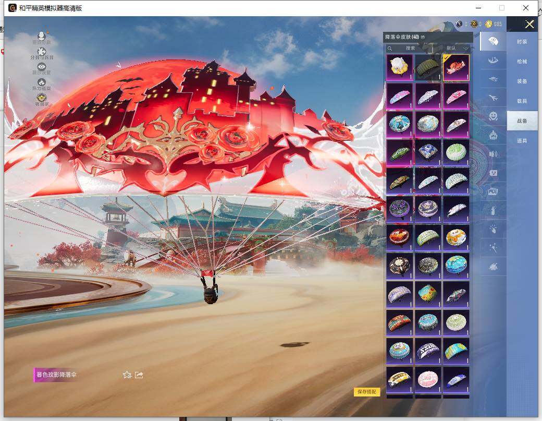Open the speaker voice pack category
Image resolution: width=542 pixels, height=421 pixels.
click(492, 154)
